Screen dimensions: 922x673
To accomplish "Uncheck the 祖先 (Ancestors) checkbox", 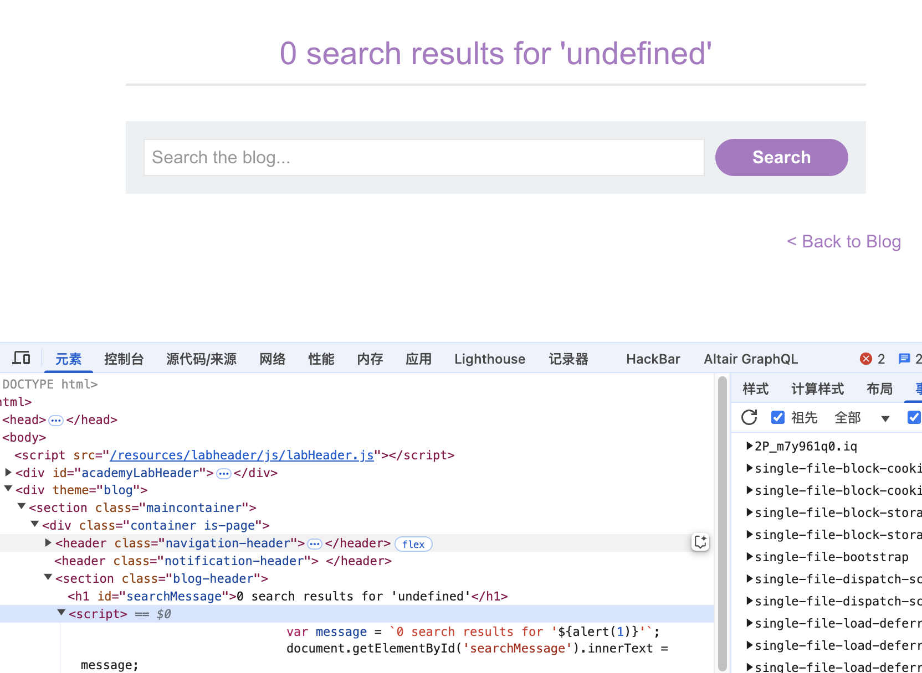I will coord(778,417).
